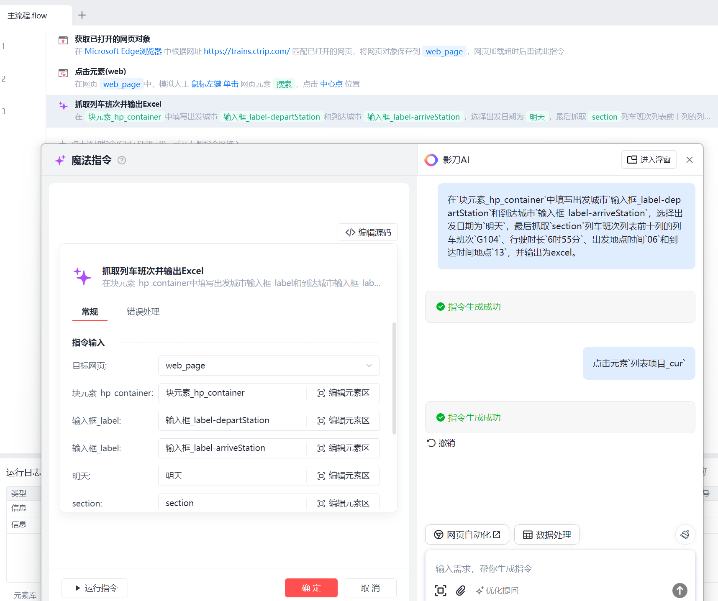This screenshot has height=601, width=718.
Task: Click the 取消 cancel button
Action: click(370, 588)
